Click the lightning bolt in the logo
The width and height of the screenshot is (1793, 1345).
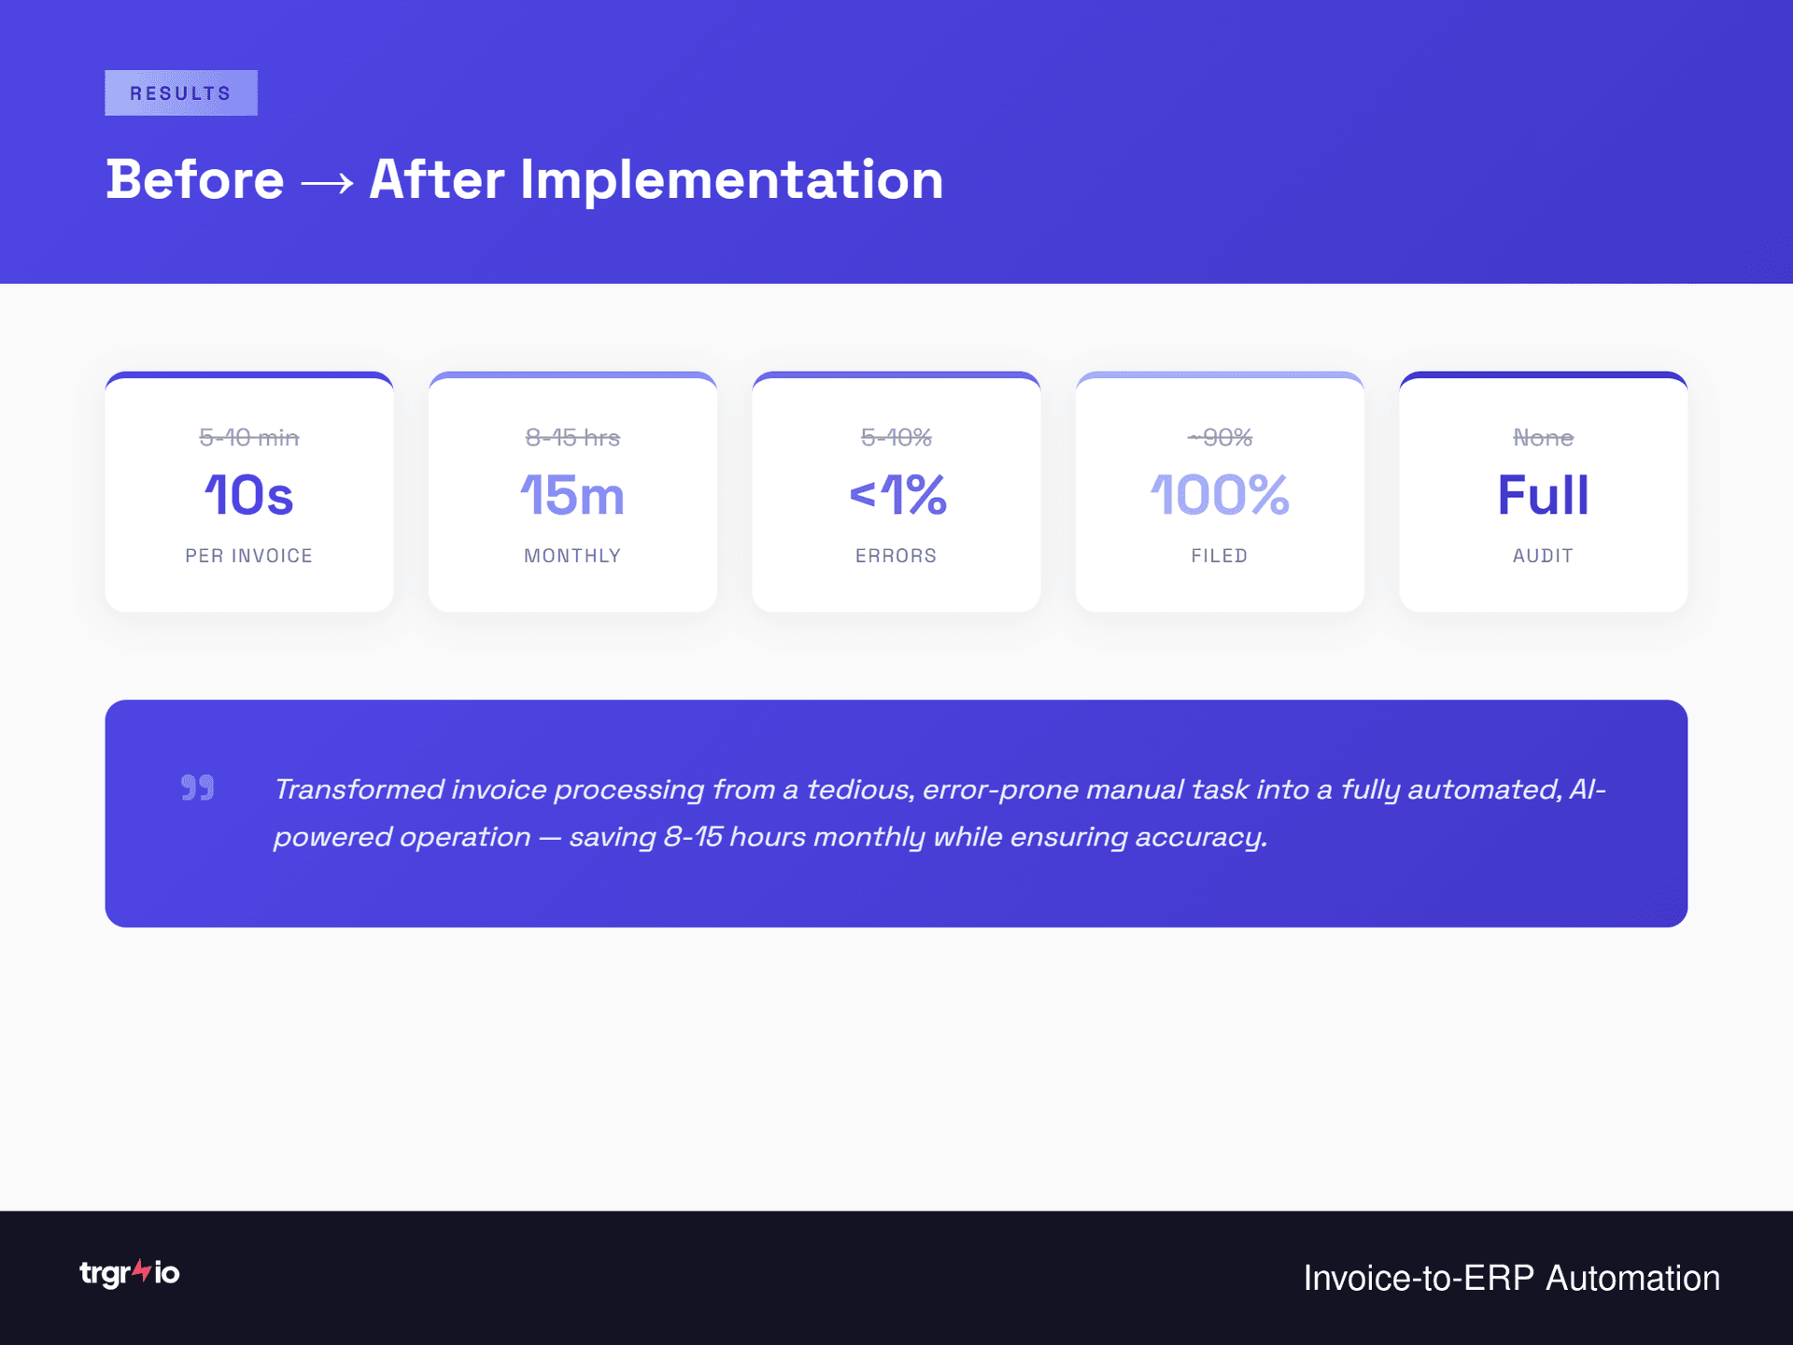click(x=141, y=1270)
